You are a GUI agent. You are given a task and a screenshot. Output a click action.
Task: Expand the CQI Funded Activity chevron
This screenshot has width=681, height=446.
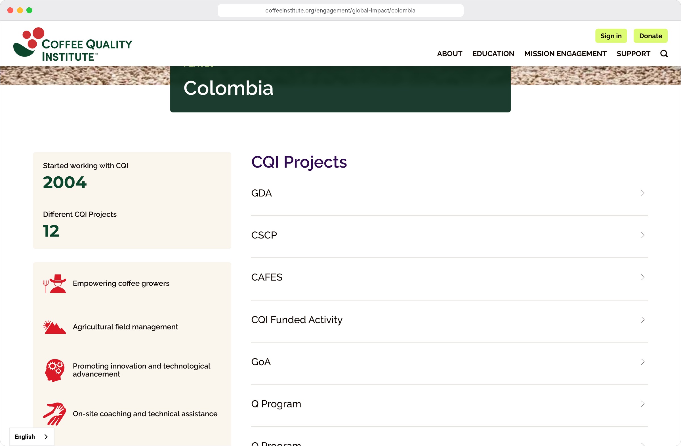coord(643,320)
